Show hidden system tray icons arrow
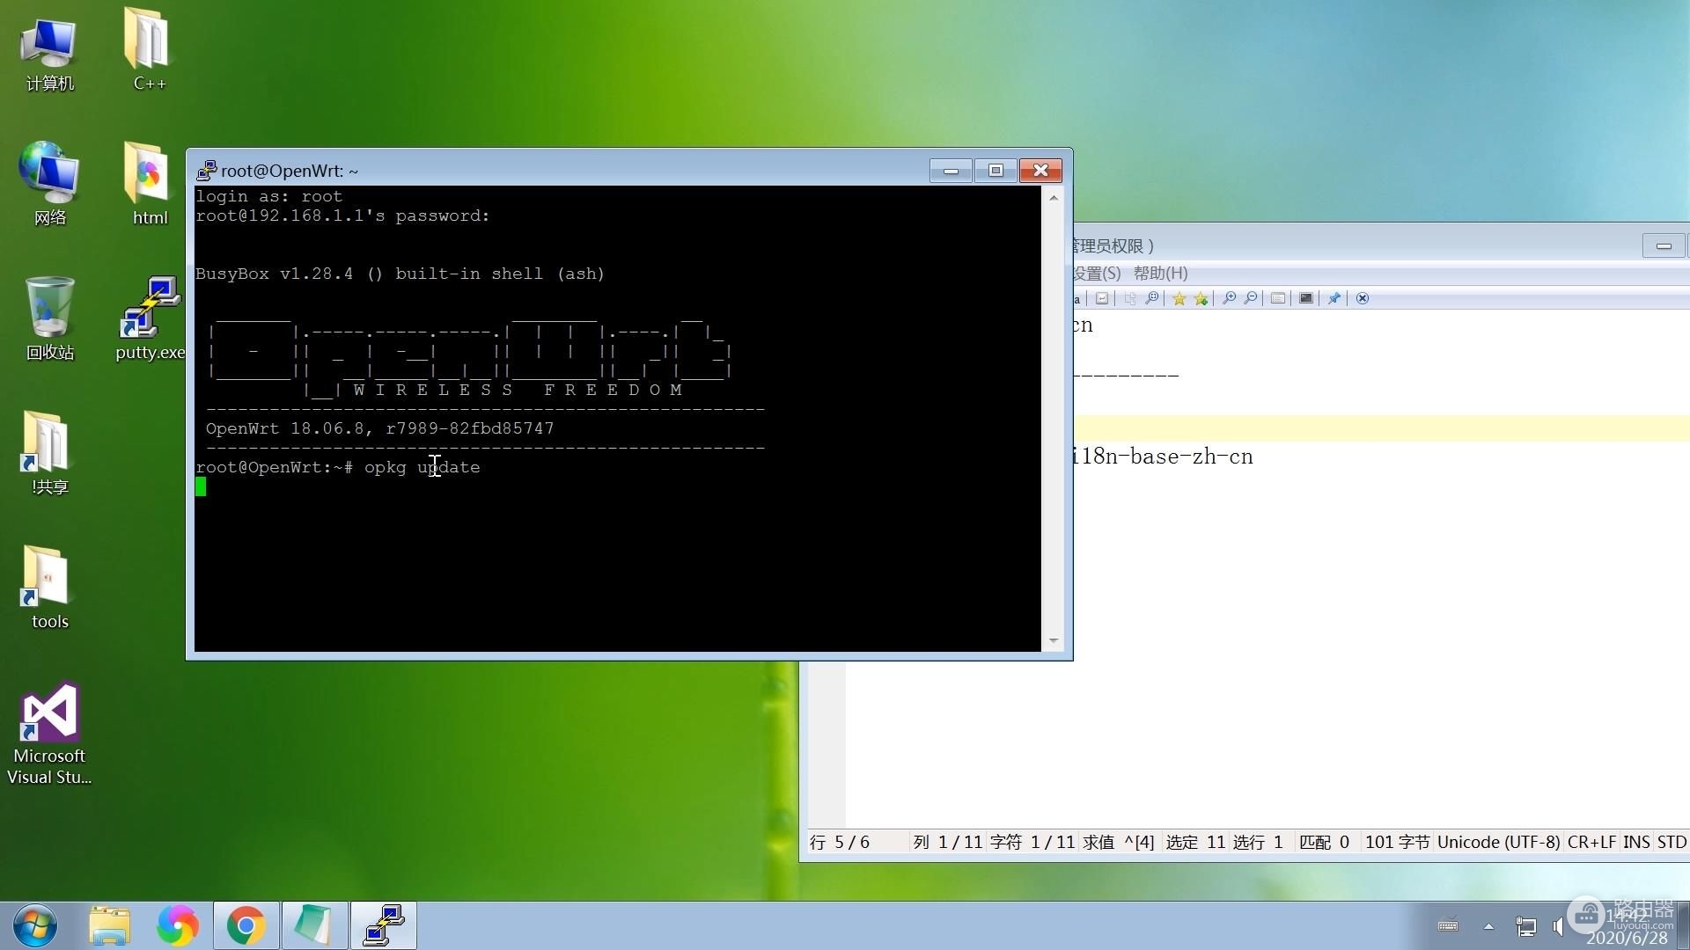 (x=1488, y=926)
